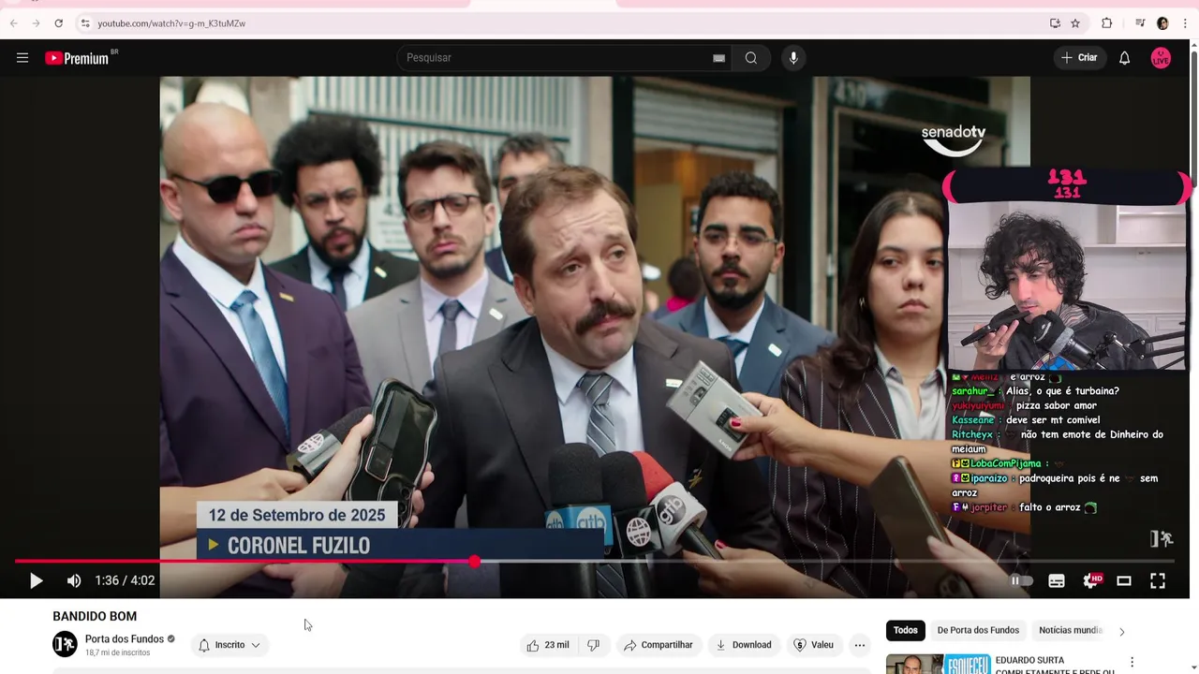Enter fullscreen mode
The width and height of the screenshot is (1199, 674).
tap(1158, 581)
